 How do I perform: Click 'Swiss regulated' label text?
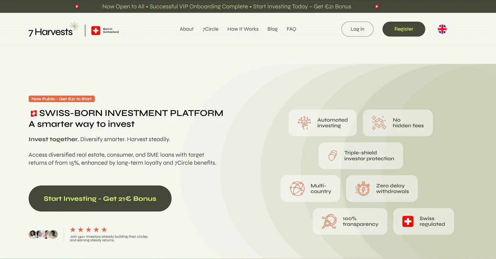[432, 222]
